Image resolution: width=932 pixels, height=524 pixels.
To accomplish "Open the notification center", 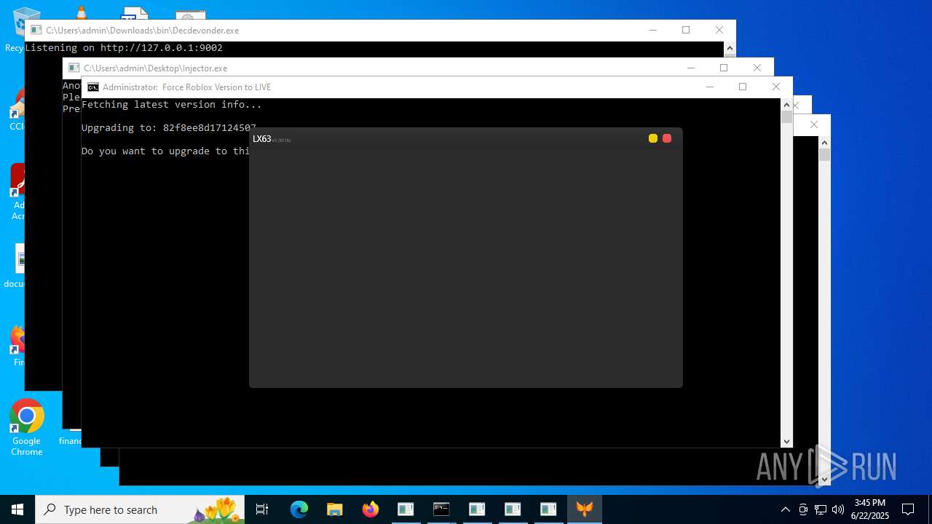I will click(x=908, y=509).
